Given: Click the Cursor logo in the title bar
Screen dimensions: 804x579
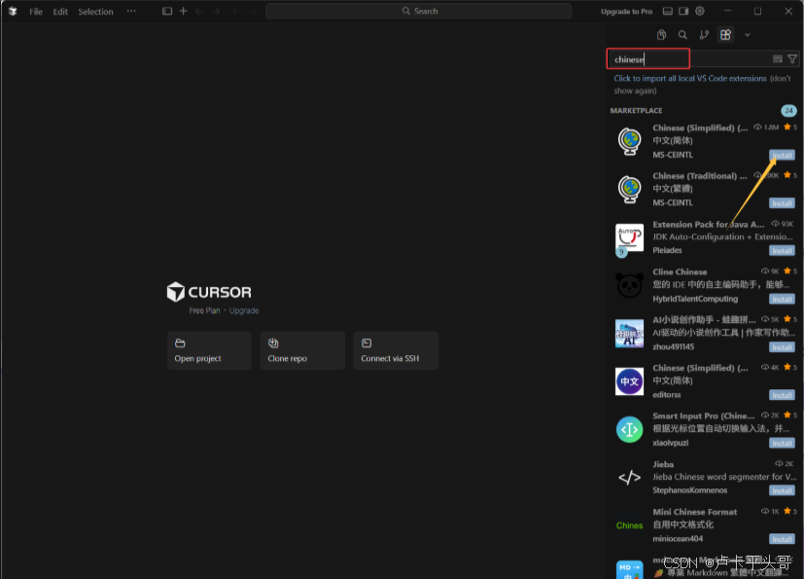Looking at the screenshot, I should click(x=13, y=11).
